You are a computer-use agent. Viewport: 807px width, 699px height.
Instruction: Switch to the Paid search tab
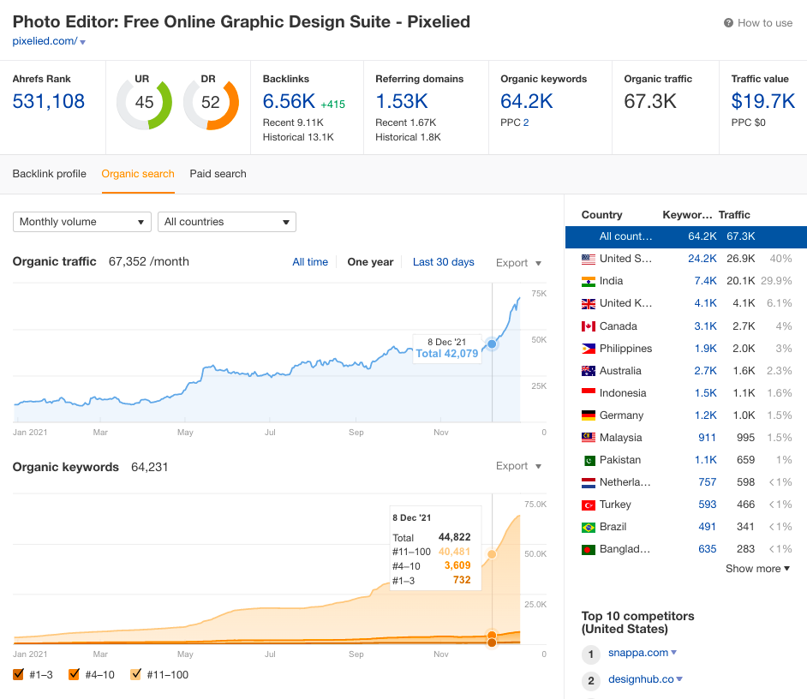point(218,174)
